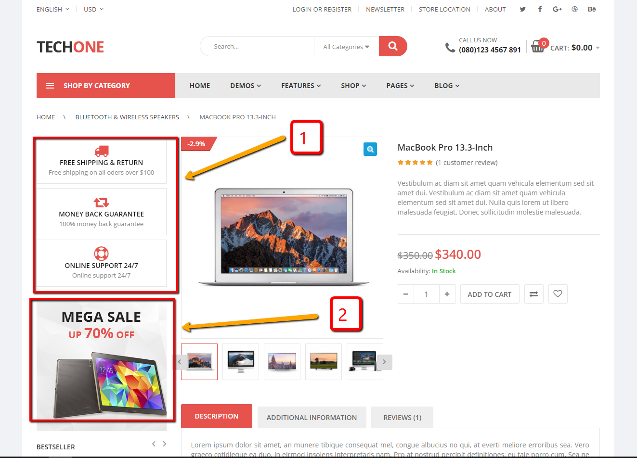The height and width of the screenshot is (458, 637).
Task: Open the Facebook social link
Action: (540, 9)
